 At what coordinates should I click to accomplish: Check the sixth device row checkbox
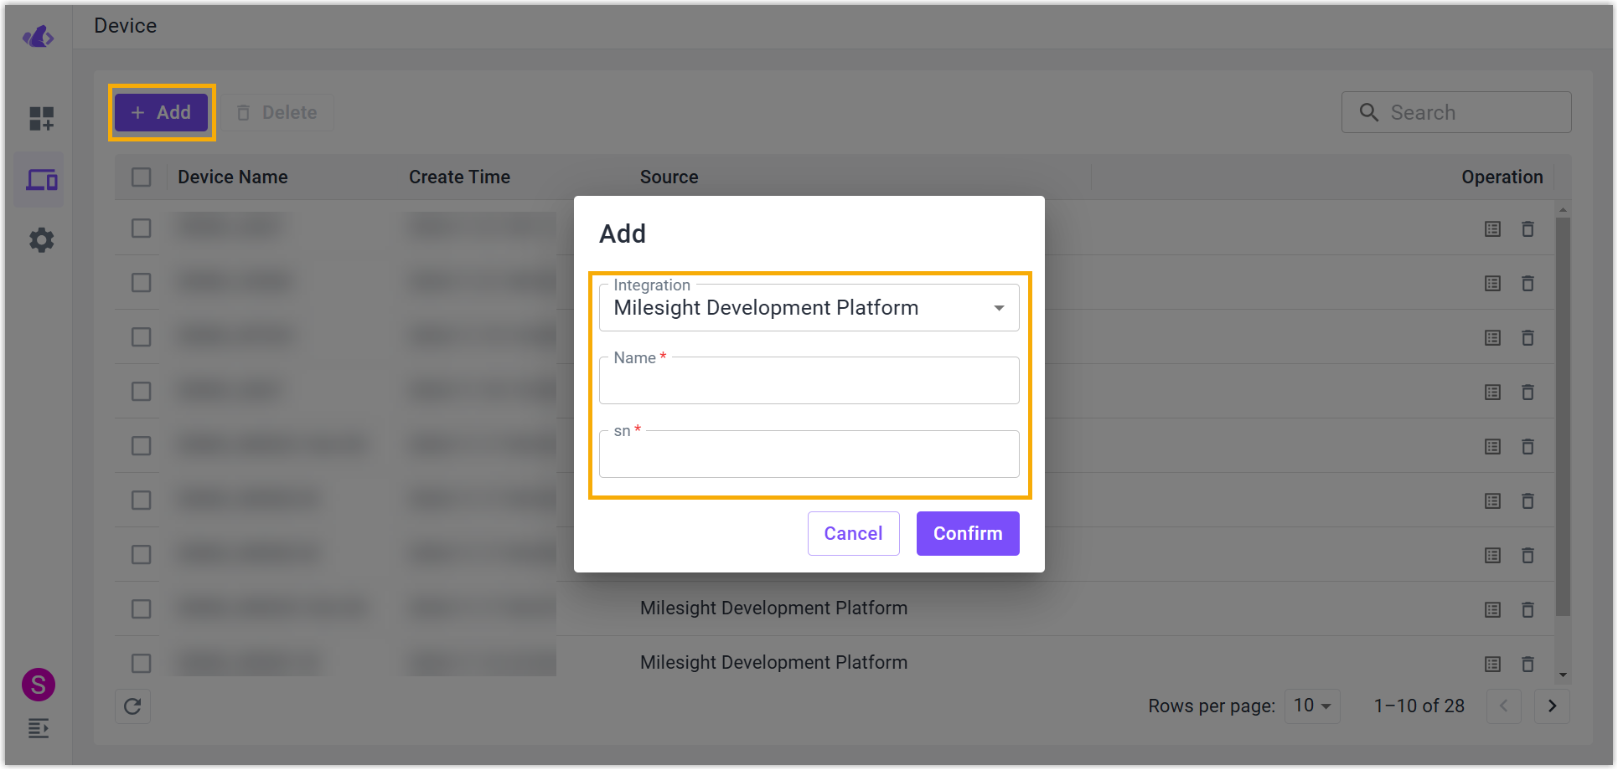tap(141, 500)
